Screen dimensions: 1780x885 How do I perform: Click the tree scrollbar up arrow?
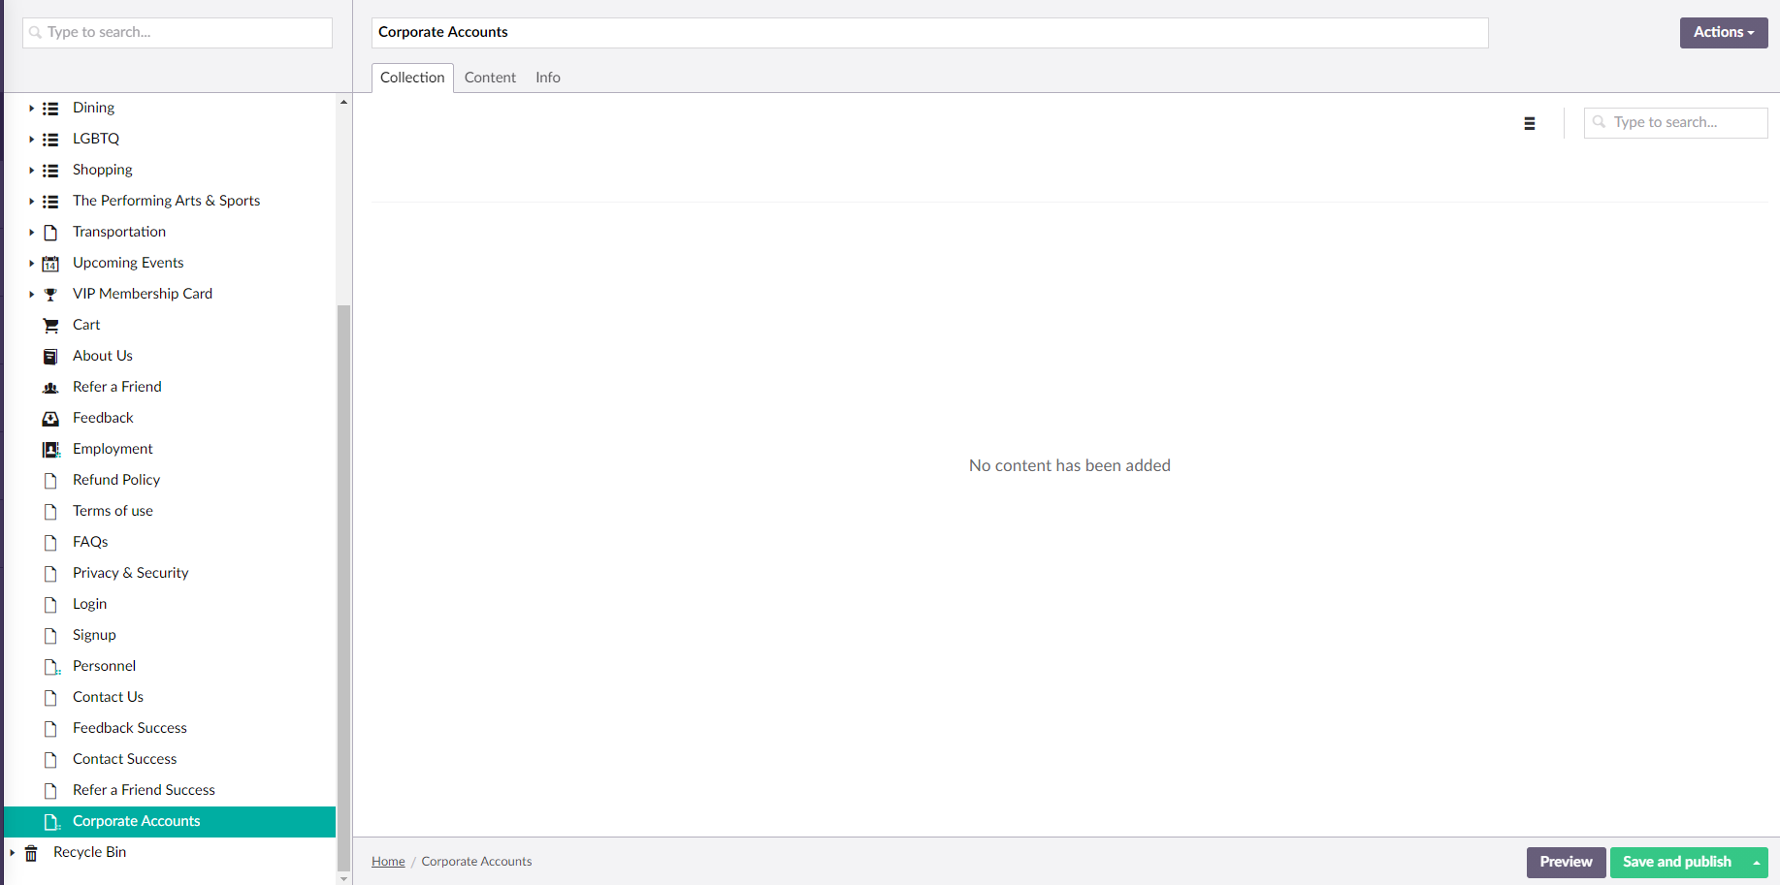343,102
